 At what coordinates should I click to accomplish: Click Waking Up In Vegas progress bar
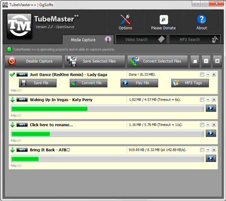107,109
